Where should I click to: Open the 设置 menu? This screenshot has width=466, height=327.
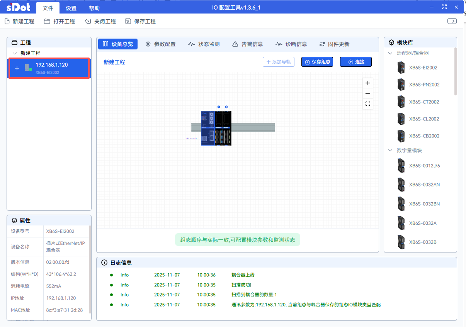point(71,8)
